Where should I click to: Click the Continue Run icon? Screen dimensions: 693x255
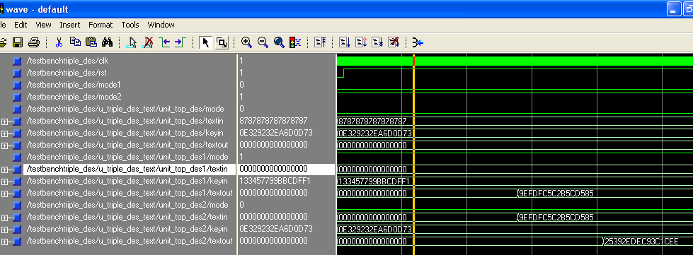361,42
